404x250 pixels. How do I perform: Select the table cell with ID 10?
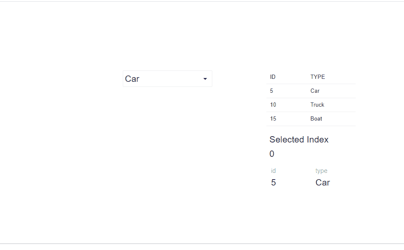(x=273, y=105)
